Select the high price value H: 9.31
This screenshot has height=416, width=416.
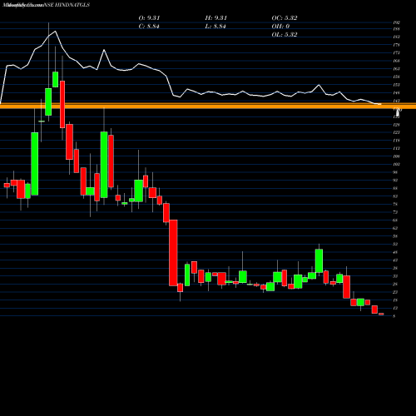click(216, 18)
